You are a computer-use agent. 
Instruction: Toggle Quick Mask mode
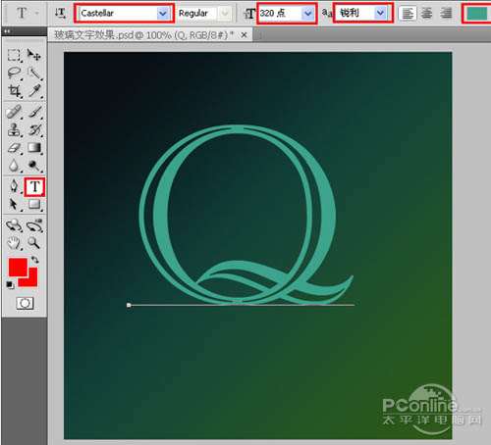[x=25, y=304]
